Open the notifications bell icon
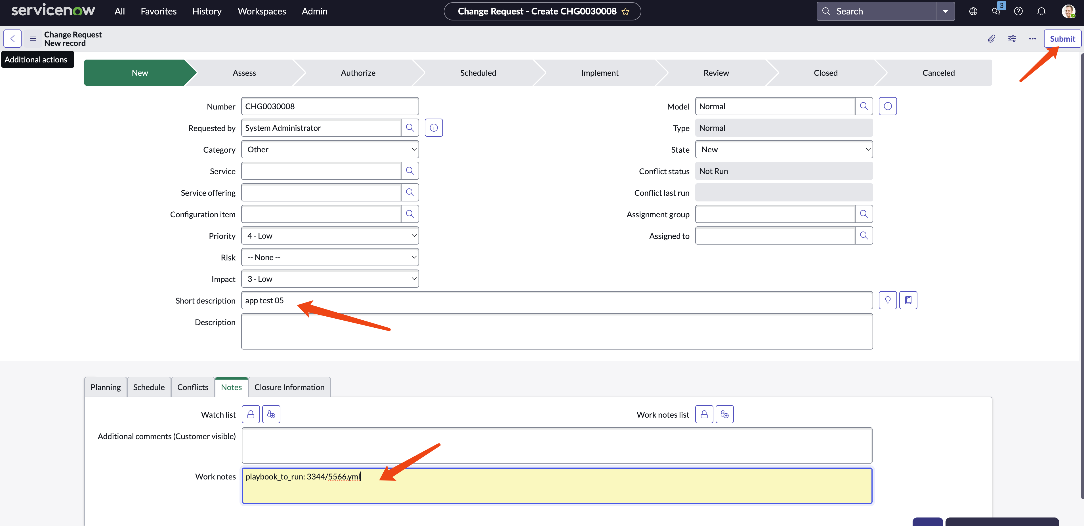Screen dimensions: 1084x526 [x=1041, y=11]
